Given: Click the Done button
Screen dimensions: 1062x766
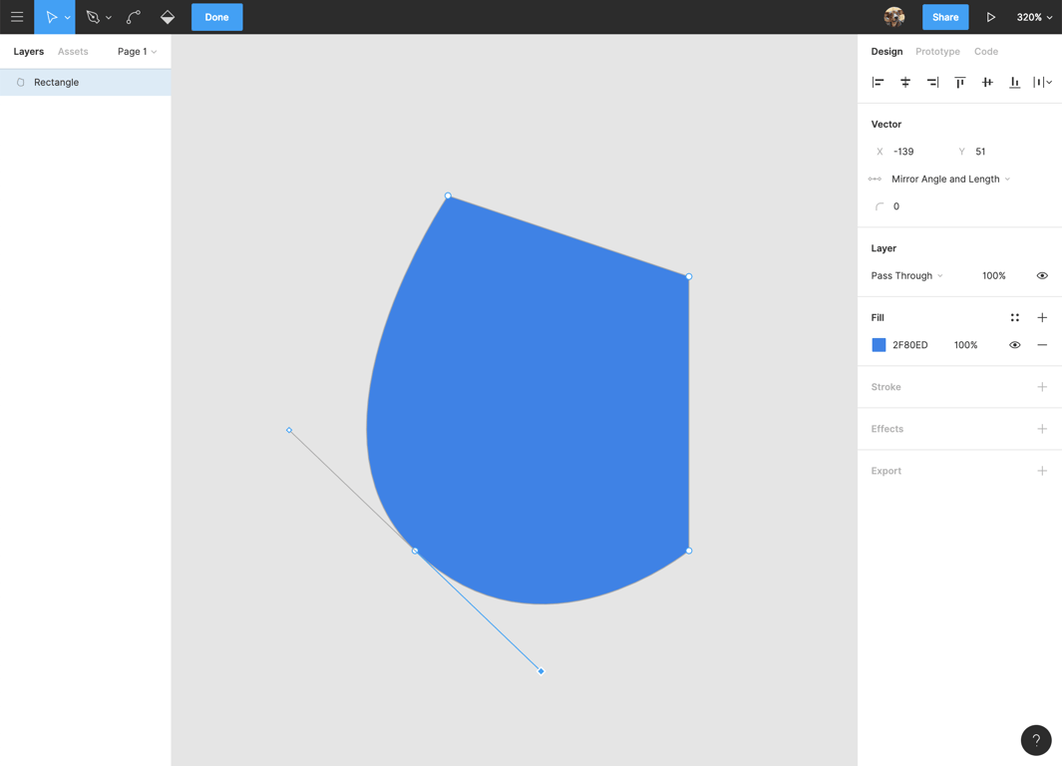Looking at the screenshot, I should pyautogui.click(x=216, y=17).
